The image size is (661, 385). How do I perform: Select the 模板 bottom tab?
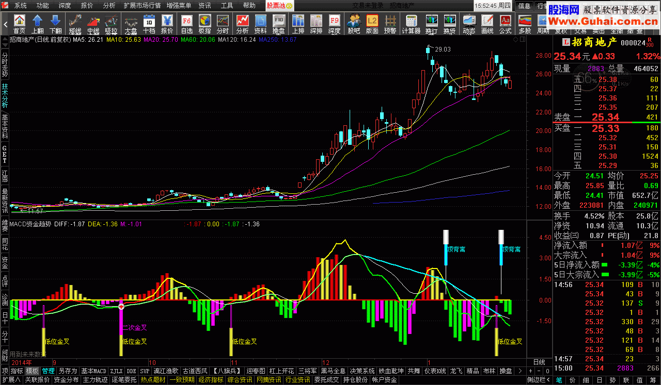point(32,371)
